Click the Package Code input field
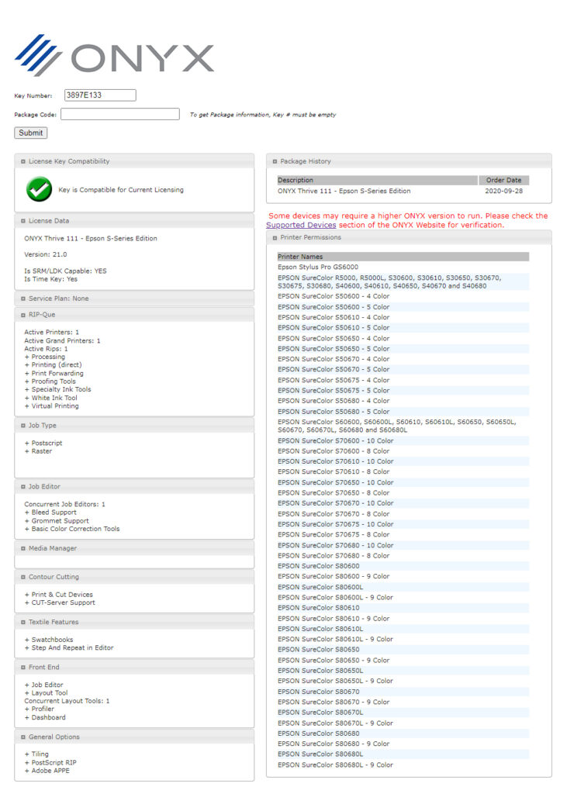This screenshot has height=794, width=567. pos(120,114)
